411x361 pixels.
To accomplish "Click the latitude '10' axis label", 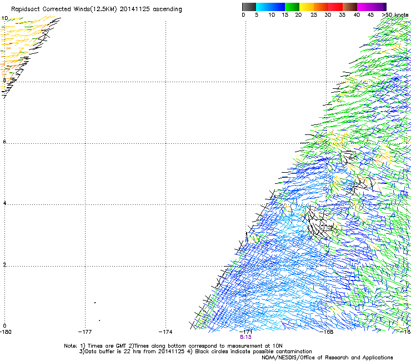I will [4, 18].
